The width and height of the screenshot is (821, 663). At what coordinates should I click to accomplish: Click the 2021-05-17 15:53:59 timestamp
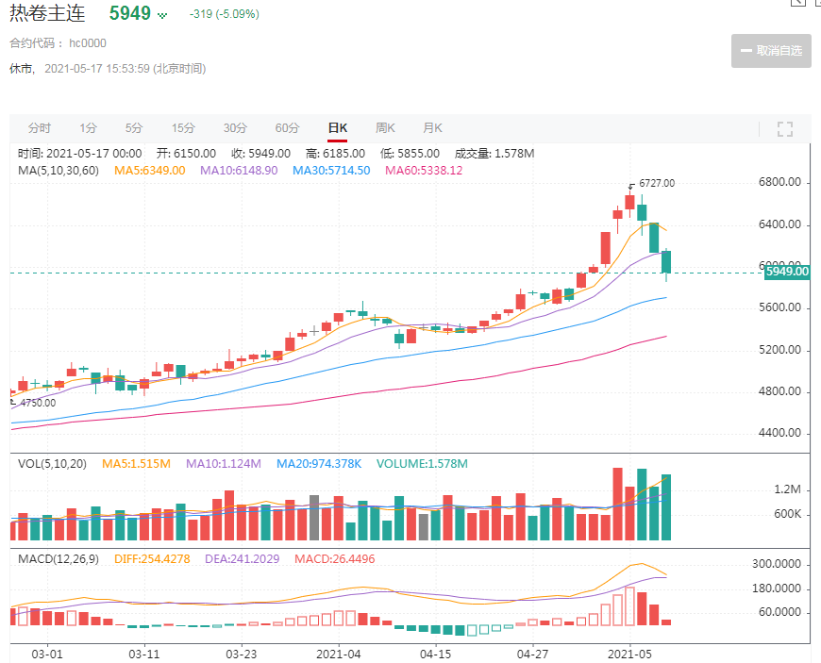[x=97, y=69]
